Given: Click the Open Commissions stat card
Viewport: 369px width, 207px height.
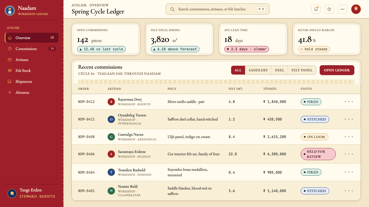Looking at the screenshot, I should (106, 39).
